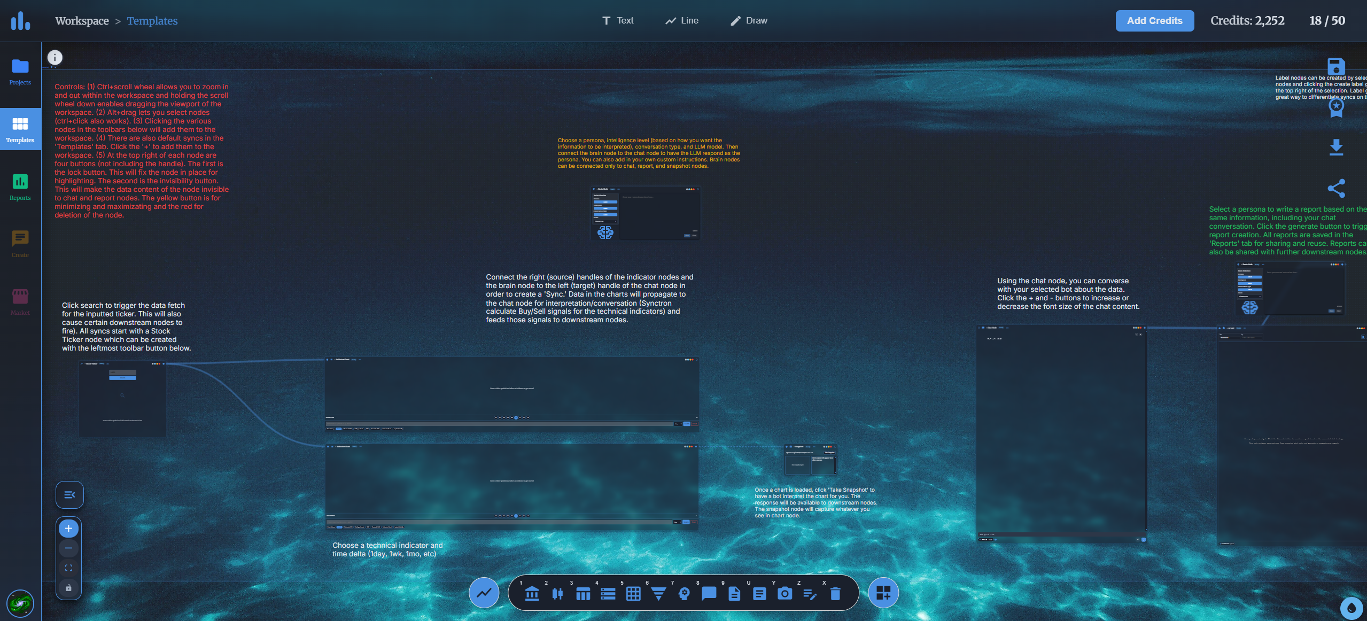
Task: Zoom in using the plus button
Action: click(x=68, y=528)
